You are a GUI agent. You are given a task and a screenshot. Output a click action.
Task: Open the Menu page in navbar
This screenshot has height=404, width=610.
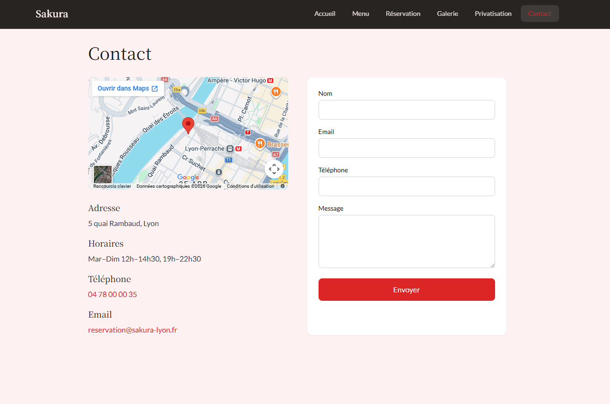(361, 14)
